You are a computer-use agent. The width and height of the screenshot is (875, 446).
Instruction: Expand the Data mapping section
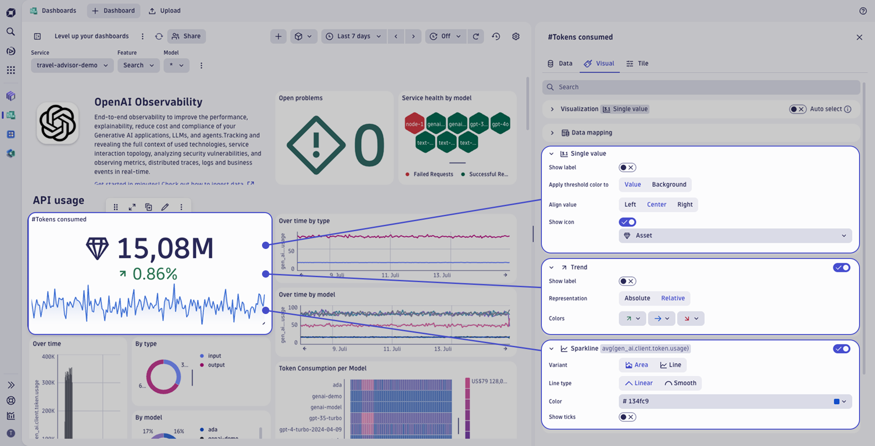pyautogui.click(x=552, y=132)
